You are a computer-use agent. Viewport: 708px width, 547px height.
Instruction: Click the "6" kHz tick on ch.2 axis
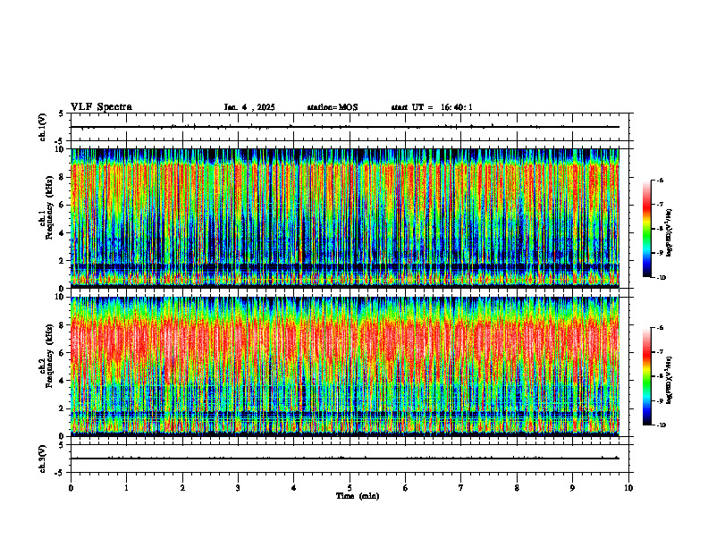coord(63,353)
